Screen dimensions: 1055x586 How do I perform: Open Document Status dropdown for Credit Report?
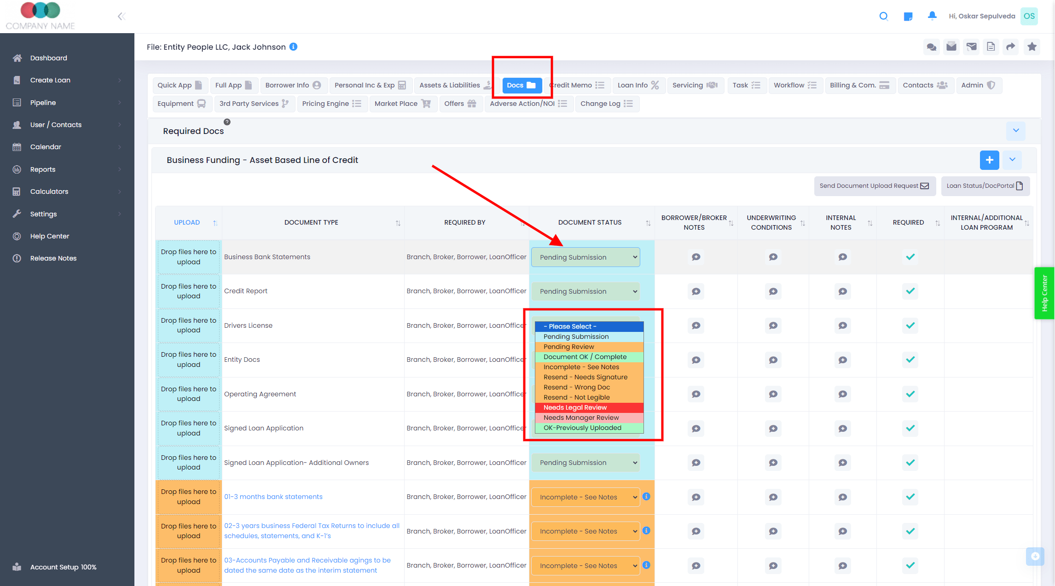click(x=585, y=291)
